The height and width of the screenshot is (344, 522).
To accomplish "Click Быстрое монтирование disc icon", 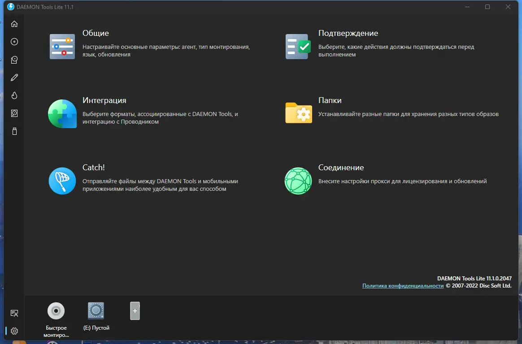I will [x=56, y=311].
